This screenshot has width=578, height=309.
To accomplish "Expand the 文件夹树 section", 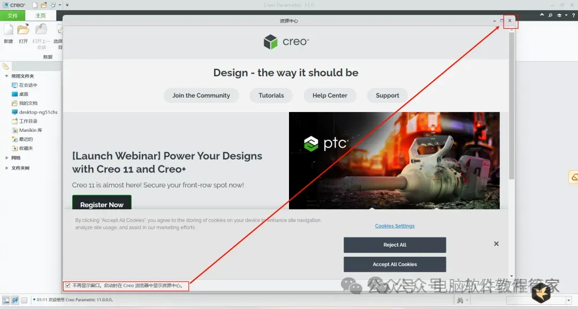I will (6, 168).
